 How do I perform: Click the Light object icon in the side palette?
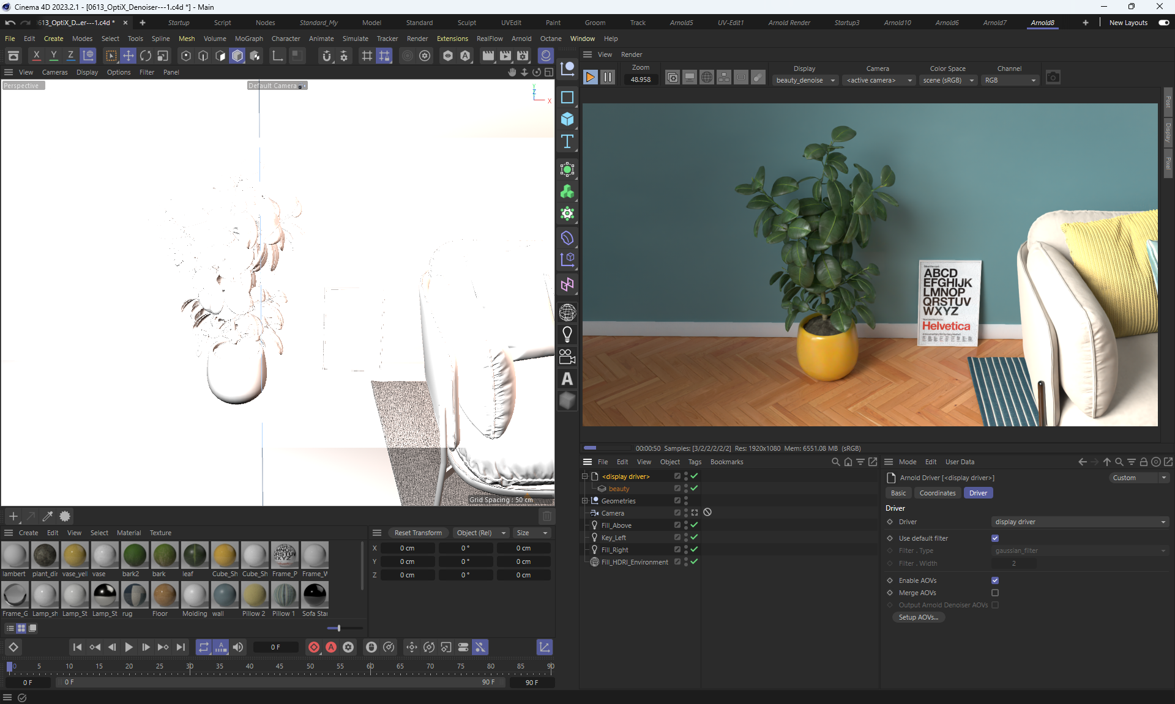pyautogui.click(x=567, y=334)
